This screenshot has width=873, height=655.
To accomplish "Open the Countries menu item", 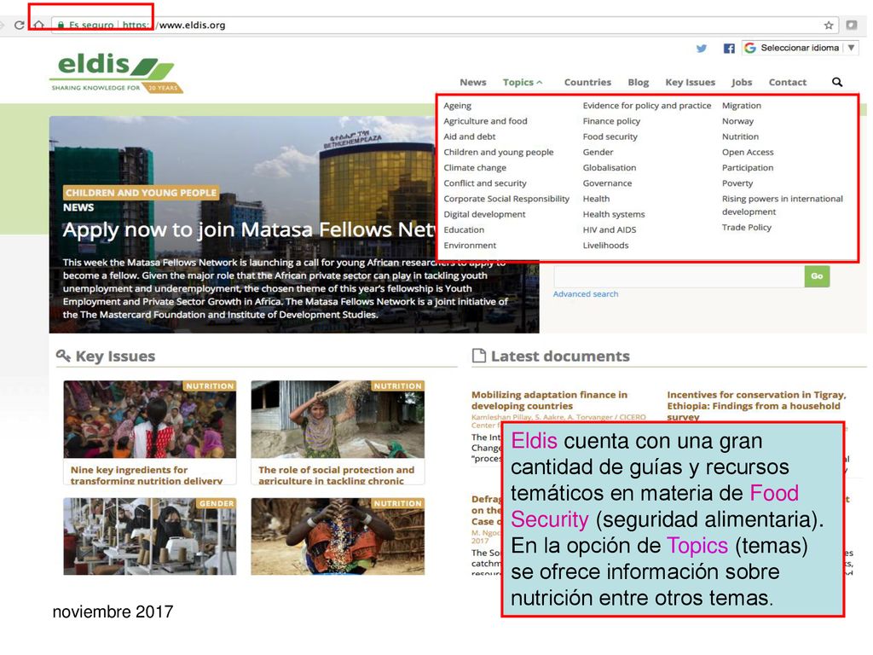I will click(x=587, y=83).
